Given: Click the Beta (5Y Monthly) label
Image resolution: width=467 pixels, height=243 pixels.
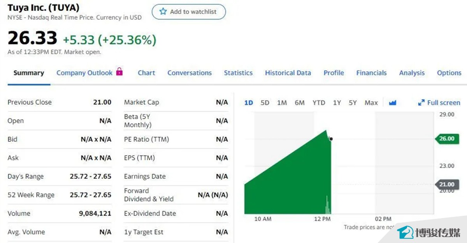Looking at the screenshot, I should point(138,121).
